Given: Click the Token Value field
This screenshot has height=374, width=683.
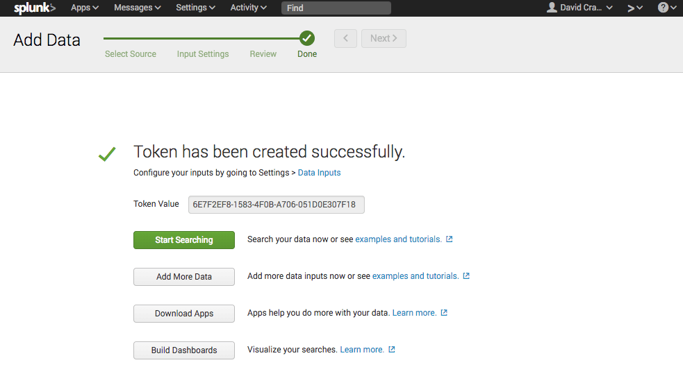Looking at the screenshot, I should coord(276,205).
